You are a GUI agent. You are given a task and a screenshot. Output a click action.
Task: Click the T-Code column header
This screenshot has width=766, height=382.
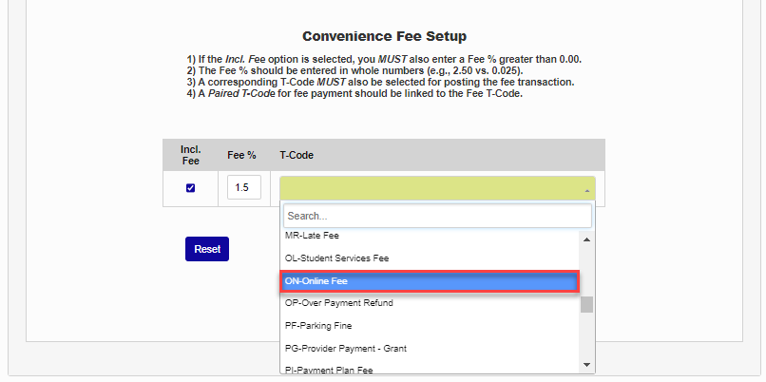coord(297,155)
